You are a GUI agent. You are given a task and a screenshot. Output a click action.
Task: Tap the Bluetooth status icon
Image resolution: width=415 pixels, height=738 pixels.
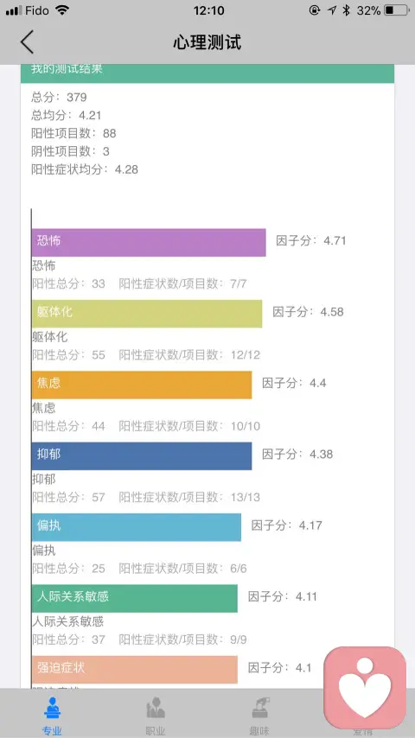pos(346,10)
